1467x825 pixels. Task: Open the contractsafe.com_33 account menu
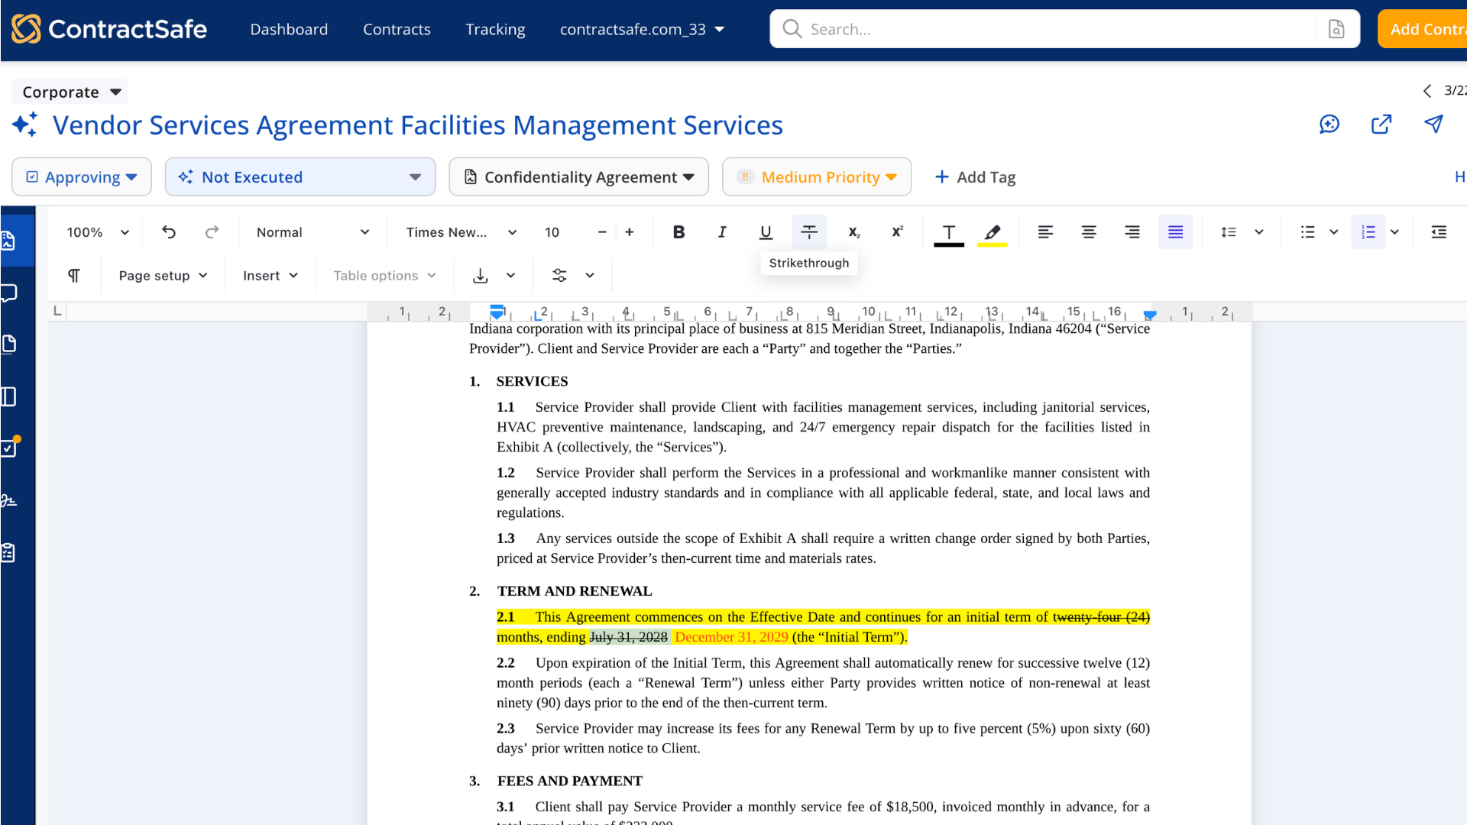642,29
